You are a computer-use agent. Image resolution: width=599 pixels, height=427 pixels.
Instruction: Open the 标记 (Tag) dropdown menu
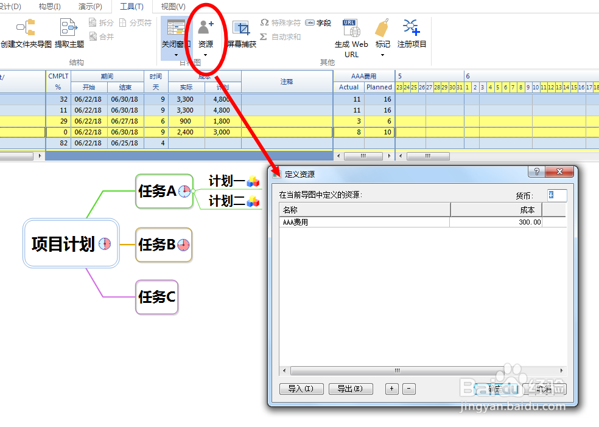pyautogui.click(x=382, y=55)
